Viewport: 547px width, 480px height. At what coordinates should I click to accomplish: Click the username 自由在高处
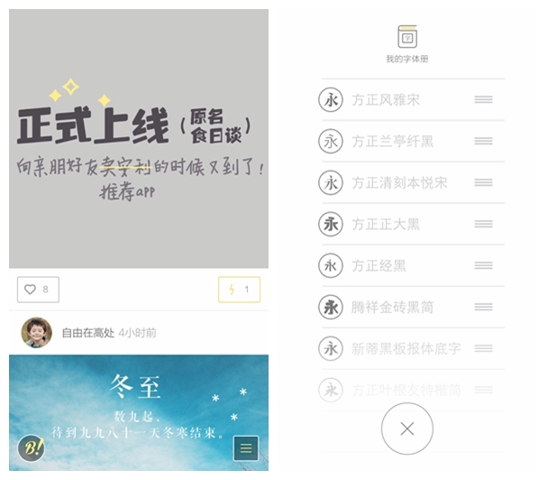coord(88,333)
